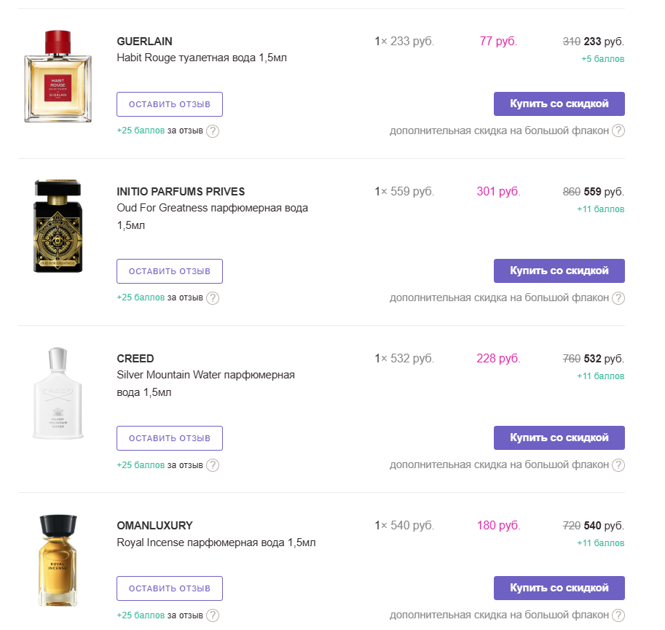
Task: Buy Silver Mountain Water with discount
Action: 559,438
